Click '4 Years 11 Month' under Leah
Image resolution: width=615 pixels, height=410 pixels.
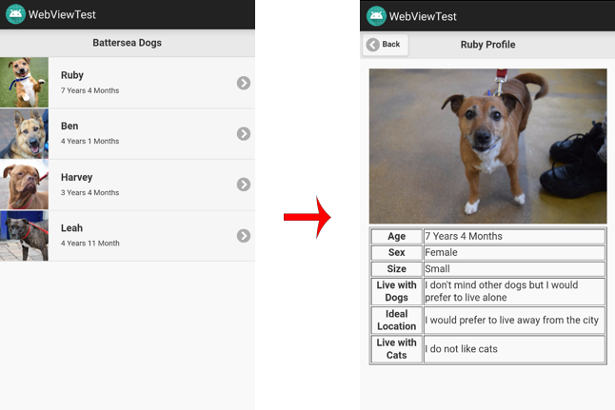coord(89,243)
